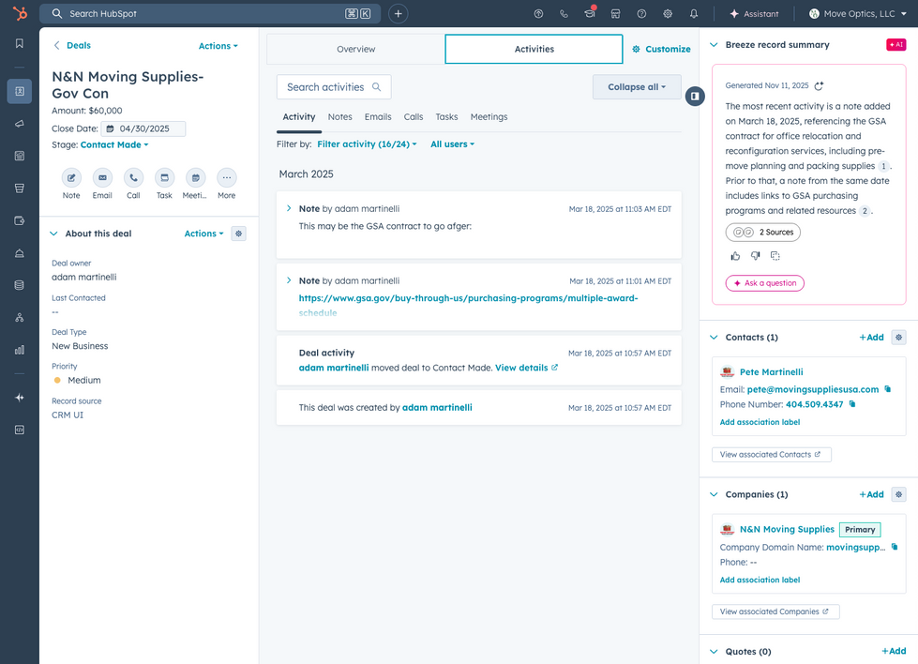Image resolution: width=918 pixels, height=664 pixels.
Task: Click the Search HubSpot field
Action: point(210,13)
